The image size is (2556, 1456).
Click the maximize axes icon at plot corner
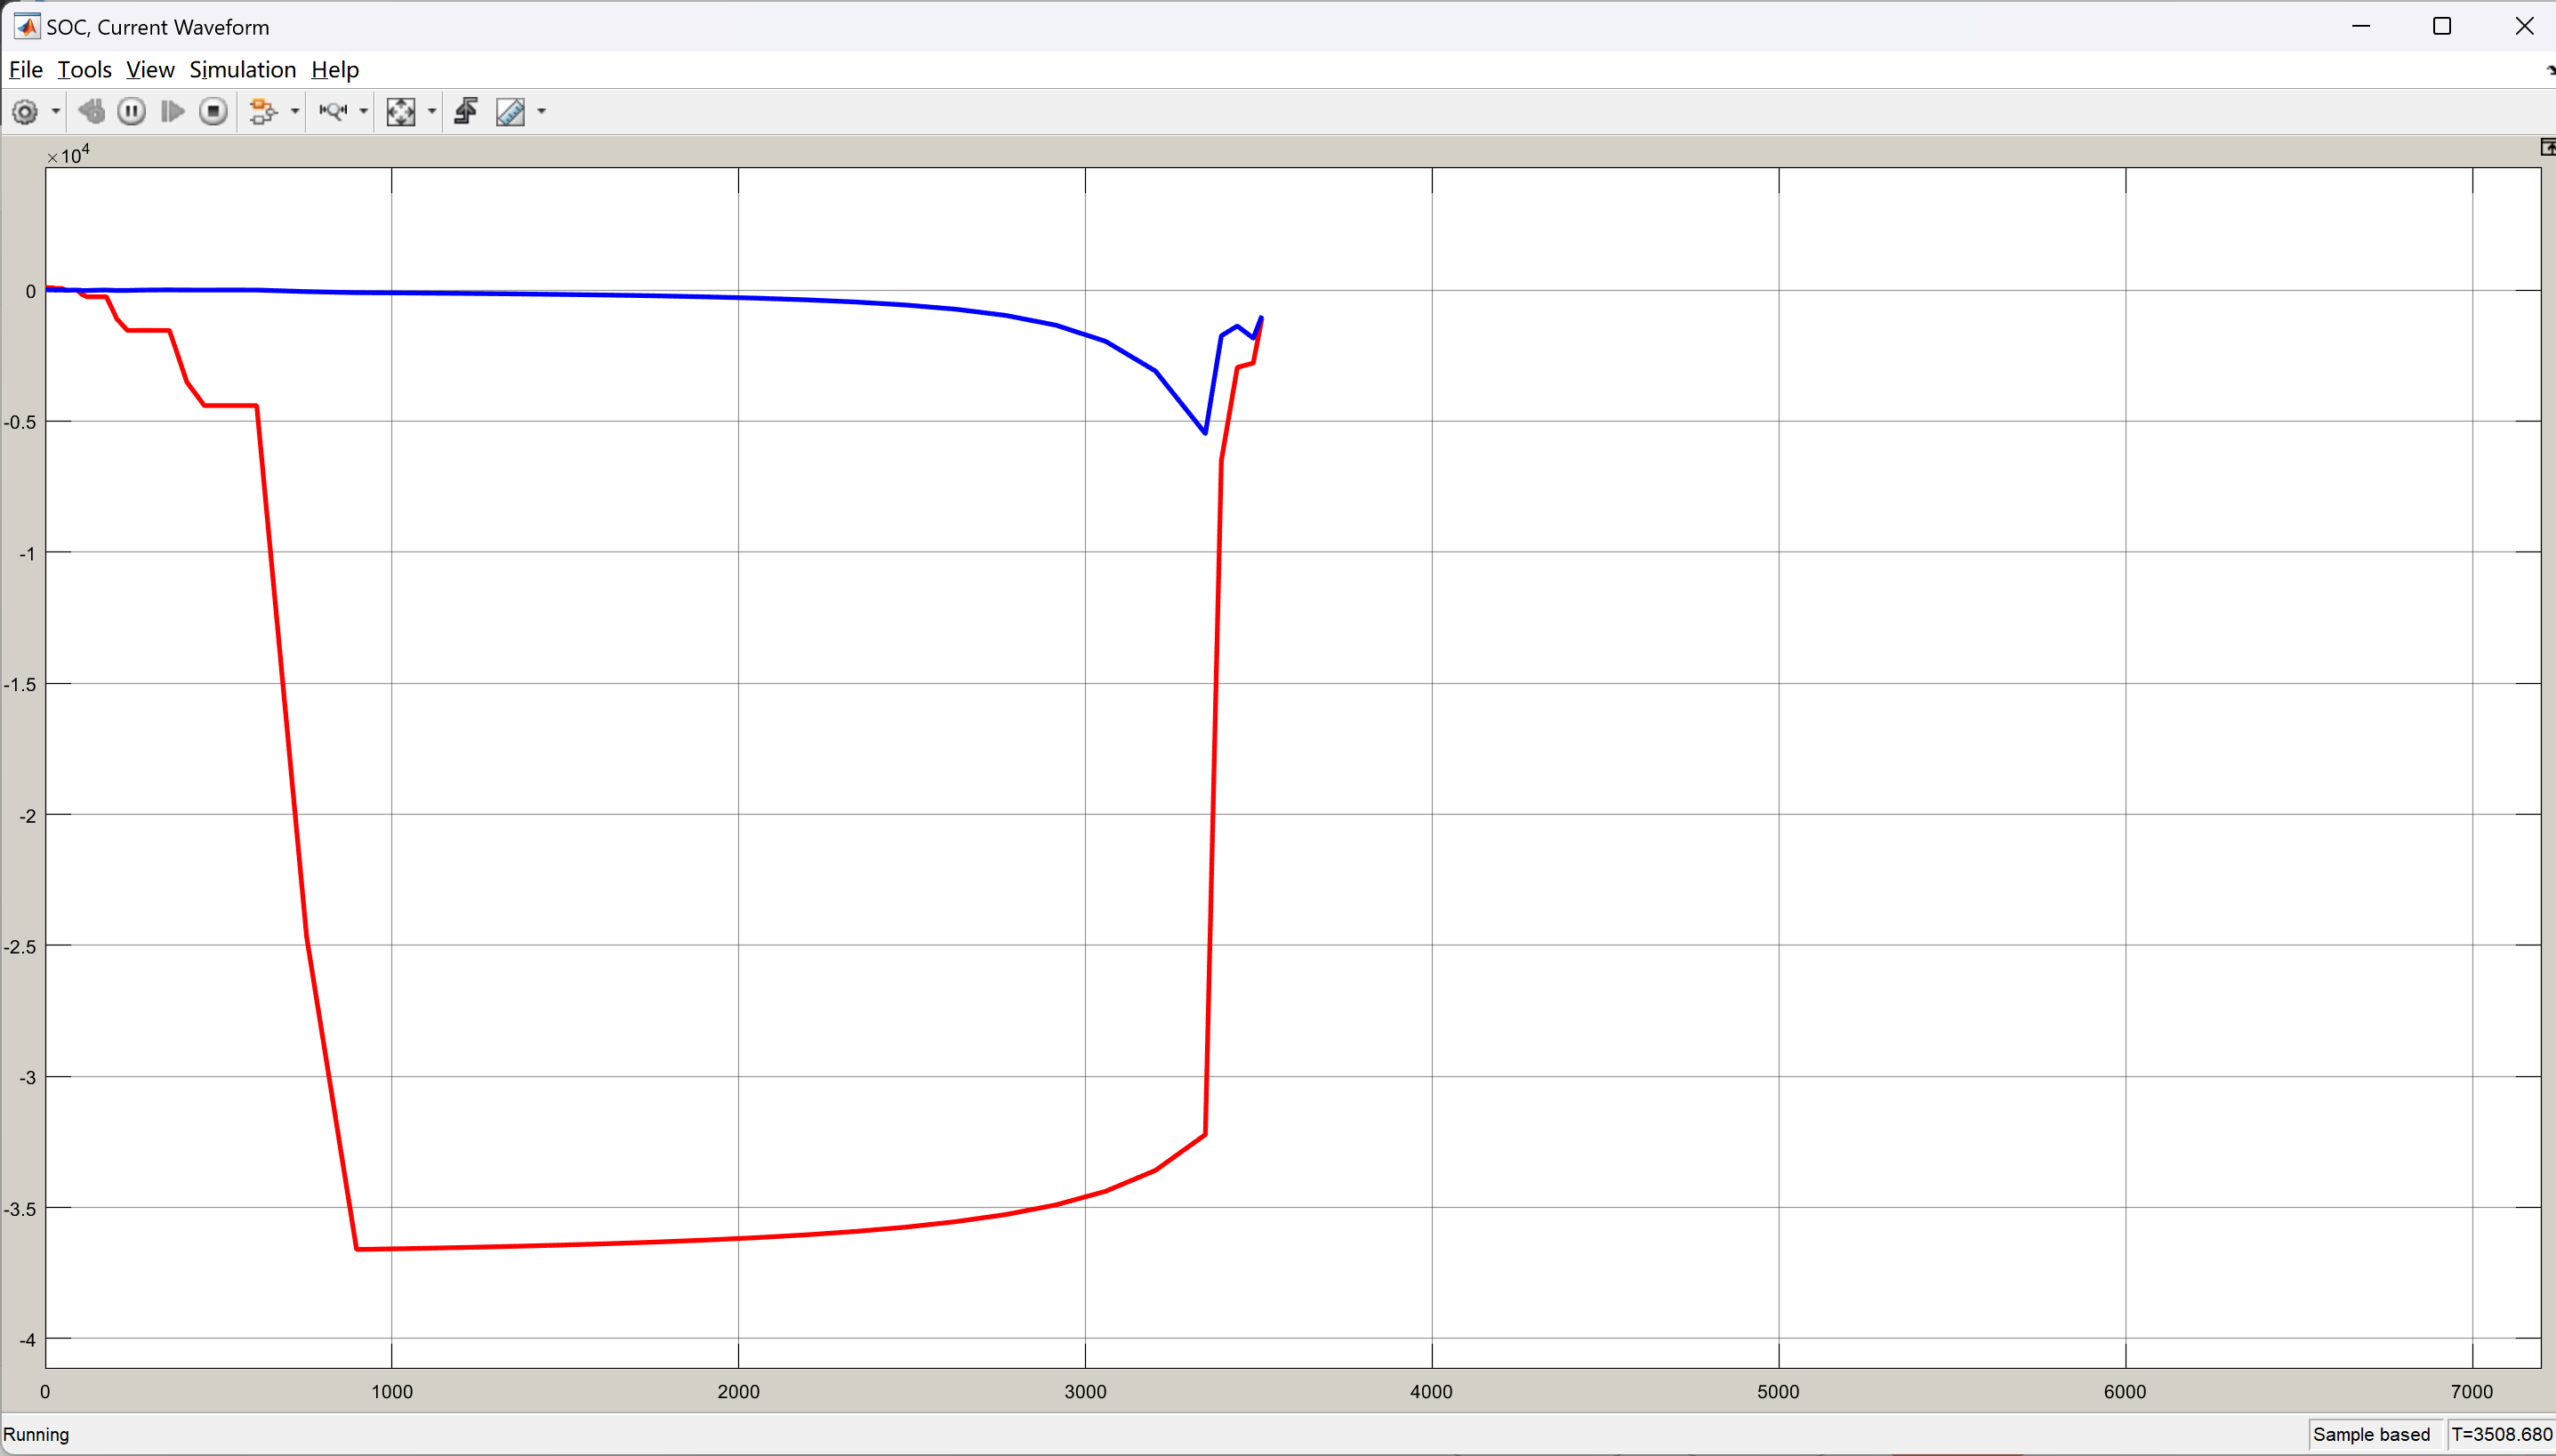click(2547, 148)
